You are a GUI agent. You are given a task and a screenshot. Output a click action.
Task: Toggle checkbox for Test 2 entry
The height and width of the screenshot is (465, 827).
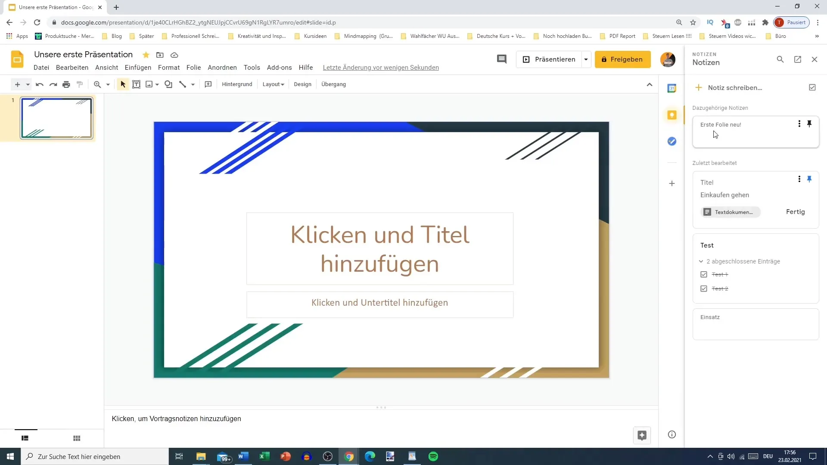pos(704,288)
